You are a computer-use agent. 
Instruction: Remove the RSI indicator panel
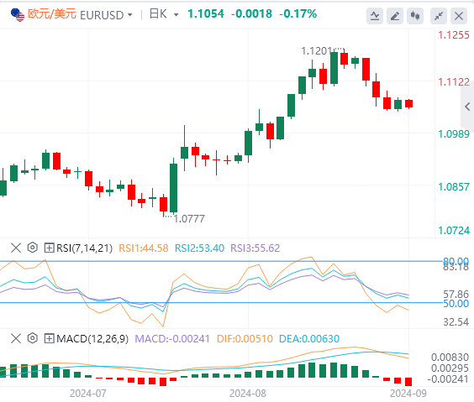[16, 248]
